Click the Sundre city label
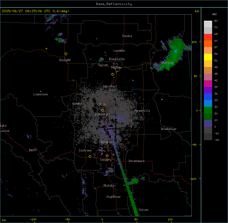Screen dimensions: 228x223 click(x=77, y=104)
